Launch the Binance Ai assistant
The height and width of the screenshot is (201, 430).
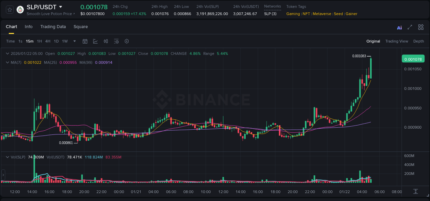[x=399, y=27]
